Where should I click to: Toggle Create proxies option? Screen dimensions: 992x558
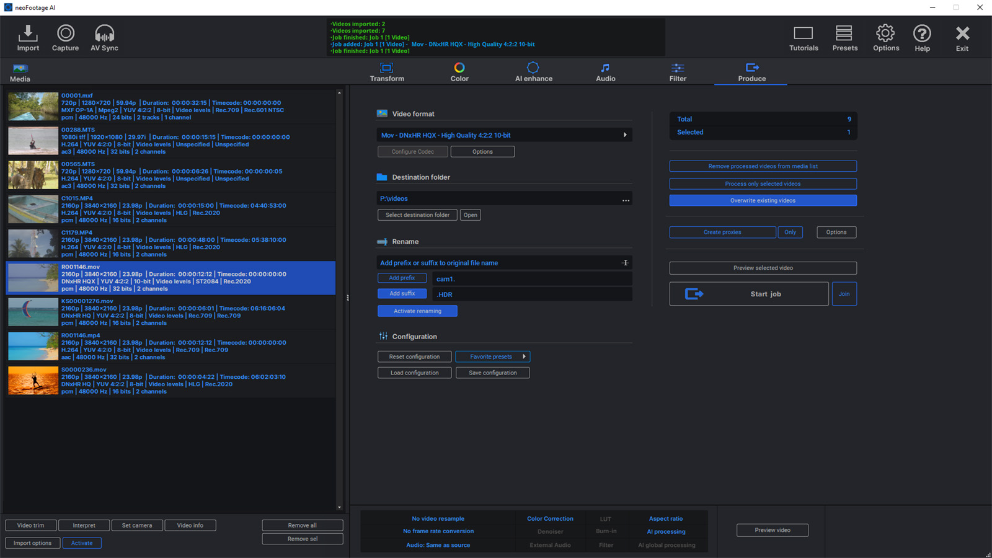point(722,232)
